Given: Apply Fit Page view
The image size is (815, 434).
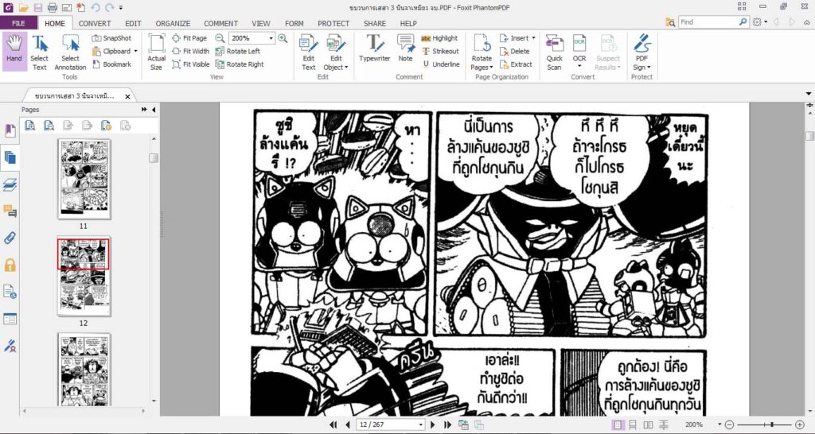Looking at the screenshot, I should 189,38.
